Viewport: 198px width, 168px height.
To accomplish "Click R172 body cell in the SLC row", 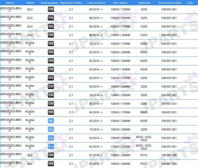I will click(144, 155).
